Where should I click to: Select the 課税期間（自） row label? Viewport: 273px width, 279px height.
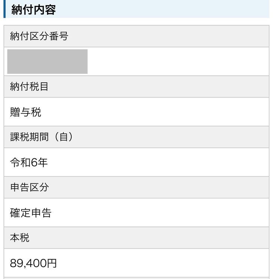[x=42, y=137]
